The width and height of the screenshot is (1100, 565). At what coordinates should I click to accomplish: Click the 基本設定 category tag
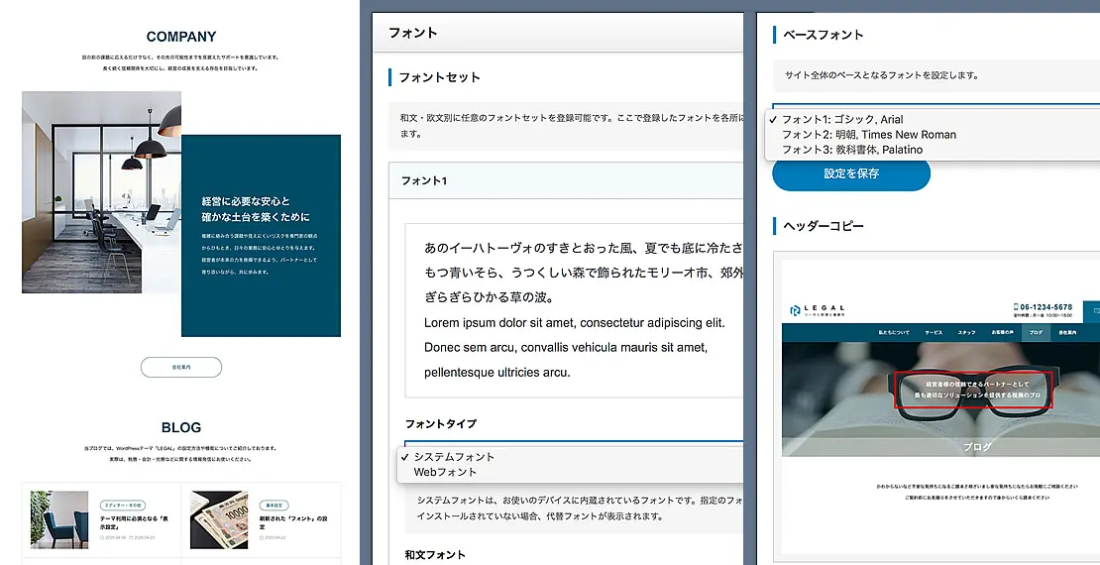pyautogui.click(x=275, y=506)
